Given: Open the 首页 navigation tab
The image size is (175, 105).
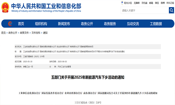Looking at the screenshot, I should (x=21, y=24).
